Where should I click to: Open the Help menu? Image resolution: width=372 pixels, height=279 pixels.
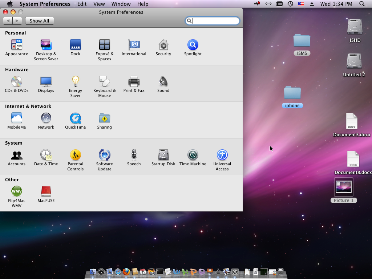[x=143, y=4]
